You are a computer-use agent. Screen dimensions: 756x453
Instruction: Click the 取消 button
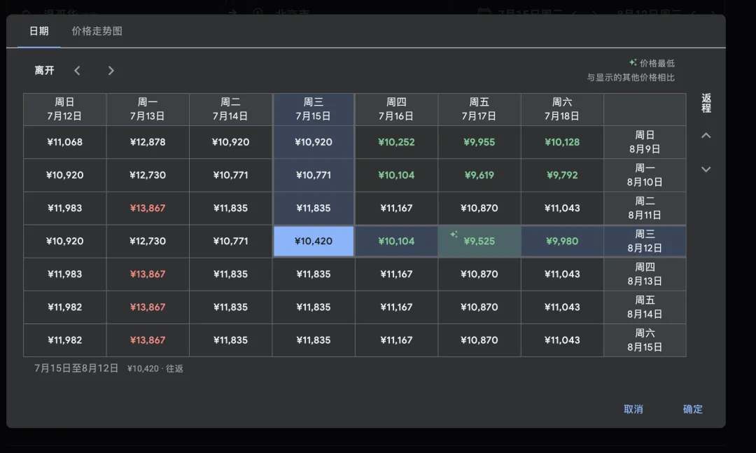tap(633, 410)
